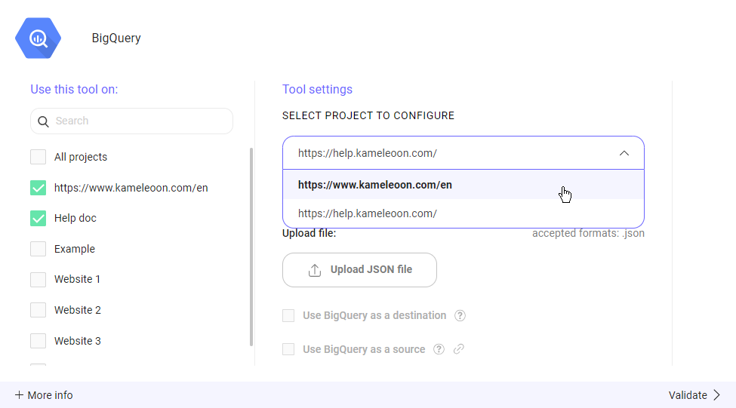Image resolution: width=736 pixels, height=408 pixels.
Task: Check the All projects checkbox
Action: pos(38,157)
